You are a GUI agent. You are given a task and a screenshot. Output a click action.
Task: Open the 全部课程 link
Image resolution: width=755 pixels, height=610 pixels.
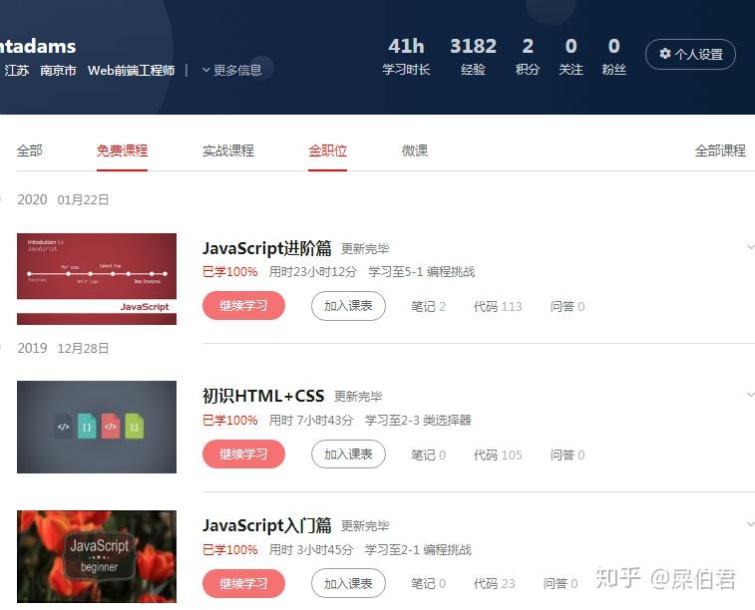[720, 151]
